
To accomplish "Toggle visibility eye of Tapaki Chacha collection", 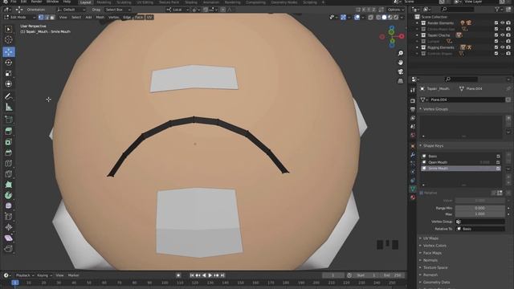I will [x=502, y=35].
